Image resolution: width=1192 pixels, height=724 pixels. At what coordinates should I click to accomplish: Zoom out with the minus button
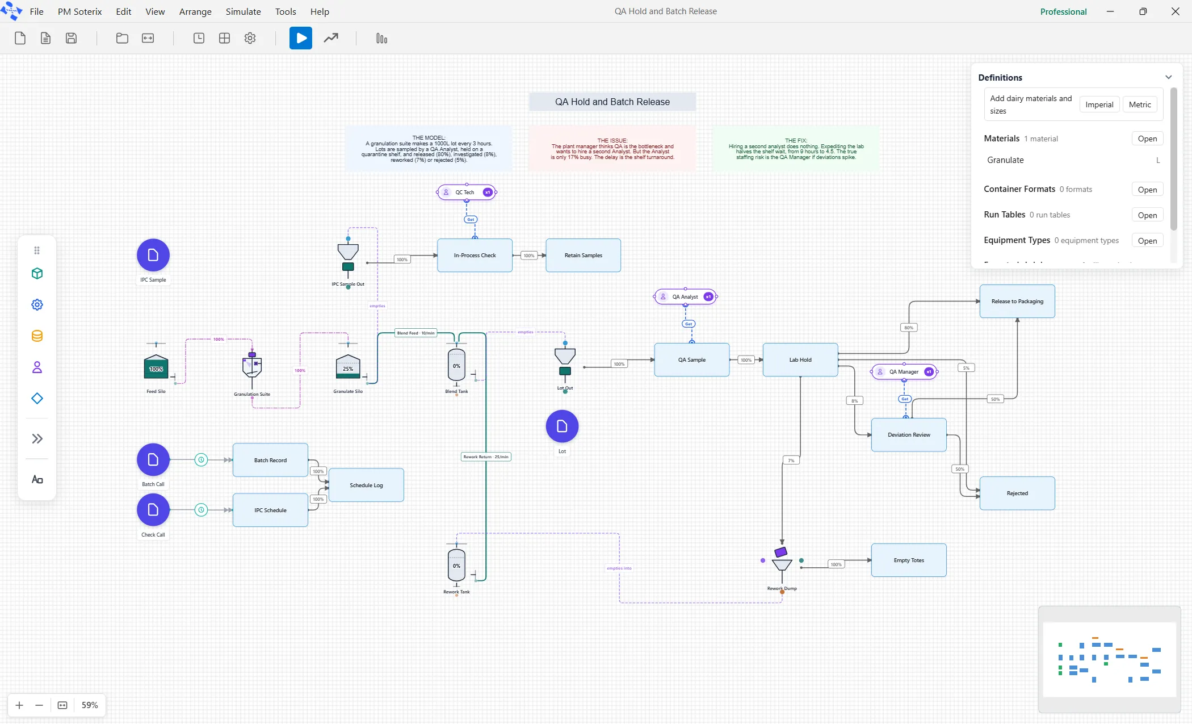click(39, 705)
